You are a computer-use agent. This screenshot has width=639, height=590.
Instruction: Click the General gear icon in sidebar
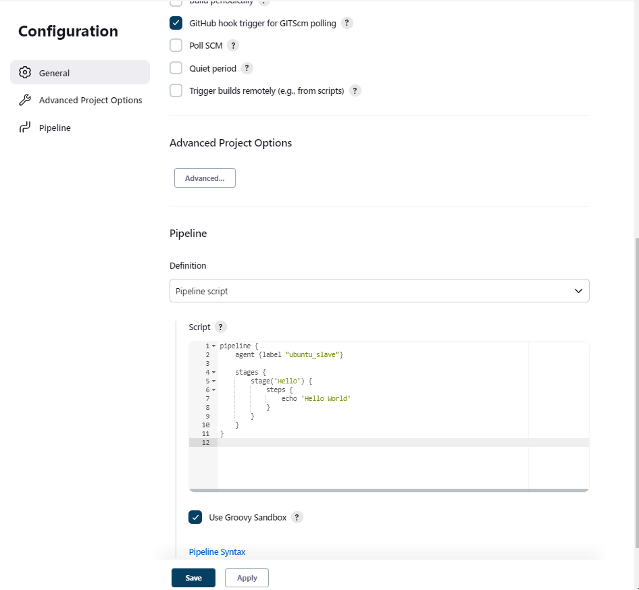click(25, 72)
